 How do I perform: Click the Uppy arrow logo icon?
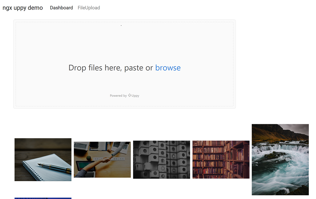click(129, 95)
